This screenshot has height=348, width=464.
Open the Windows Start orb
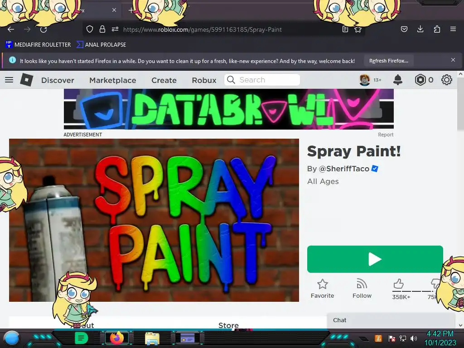click(x=12, y=338)
